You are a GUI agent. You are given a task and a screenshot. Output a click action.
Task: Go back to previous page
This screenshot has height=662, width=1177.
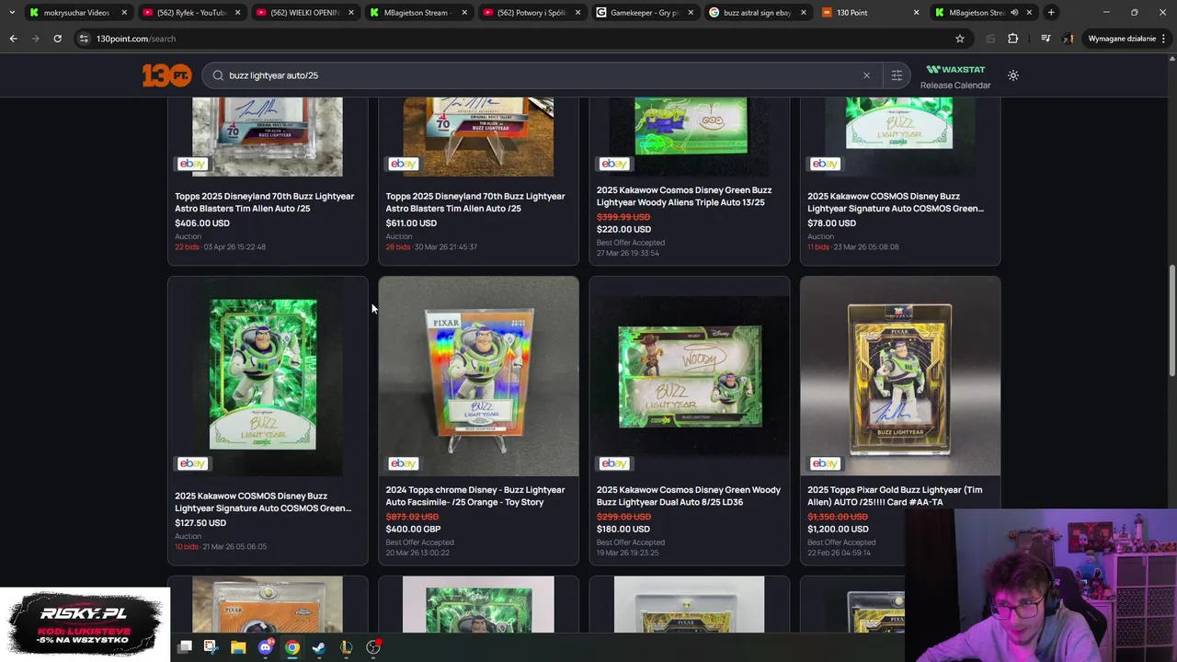(13, 39)
